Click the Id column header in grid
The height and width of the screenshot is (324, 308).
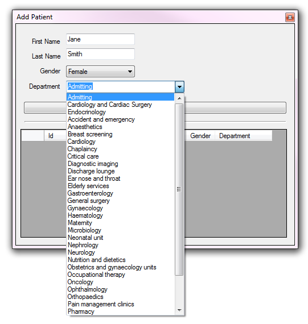[55, 136]
